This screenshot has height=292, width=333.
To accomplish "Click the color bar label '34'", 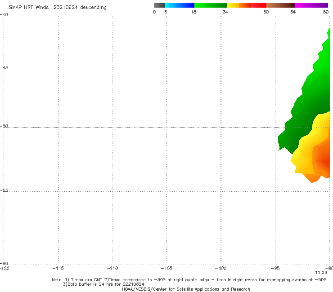I will pos(225,12).
